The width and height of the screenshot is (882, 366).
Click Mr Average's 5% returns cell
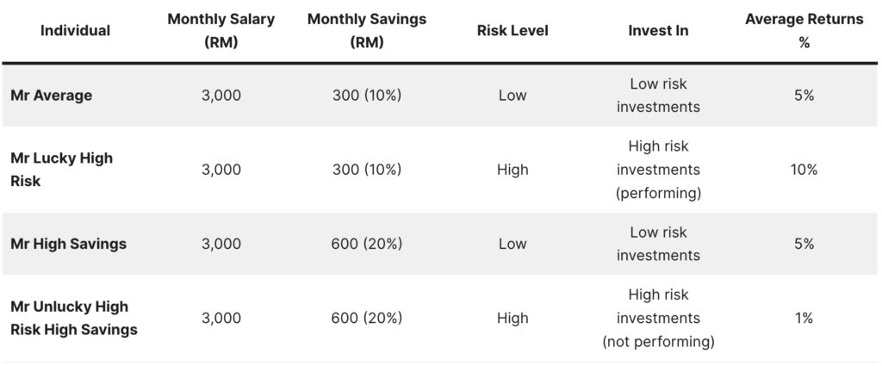point(804,95)
